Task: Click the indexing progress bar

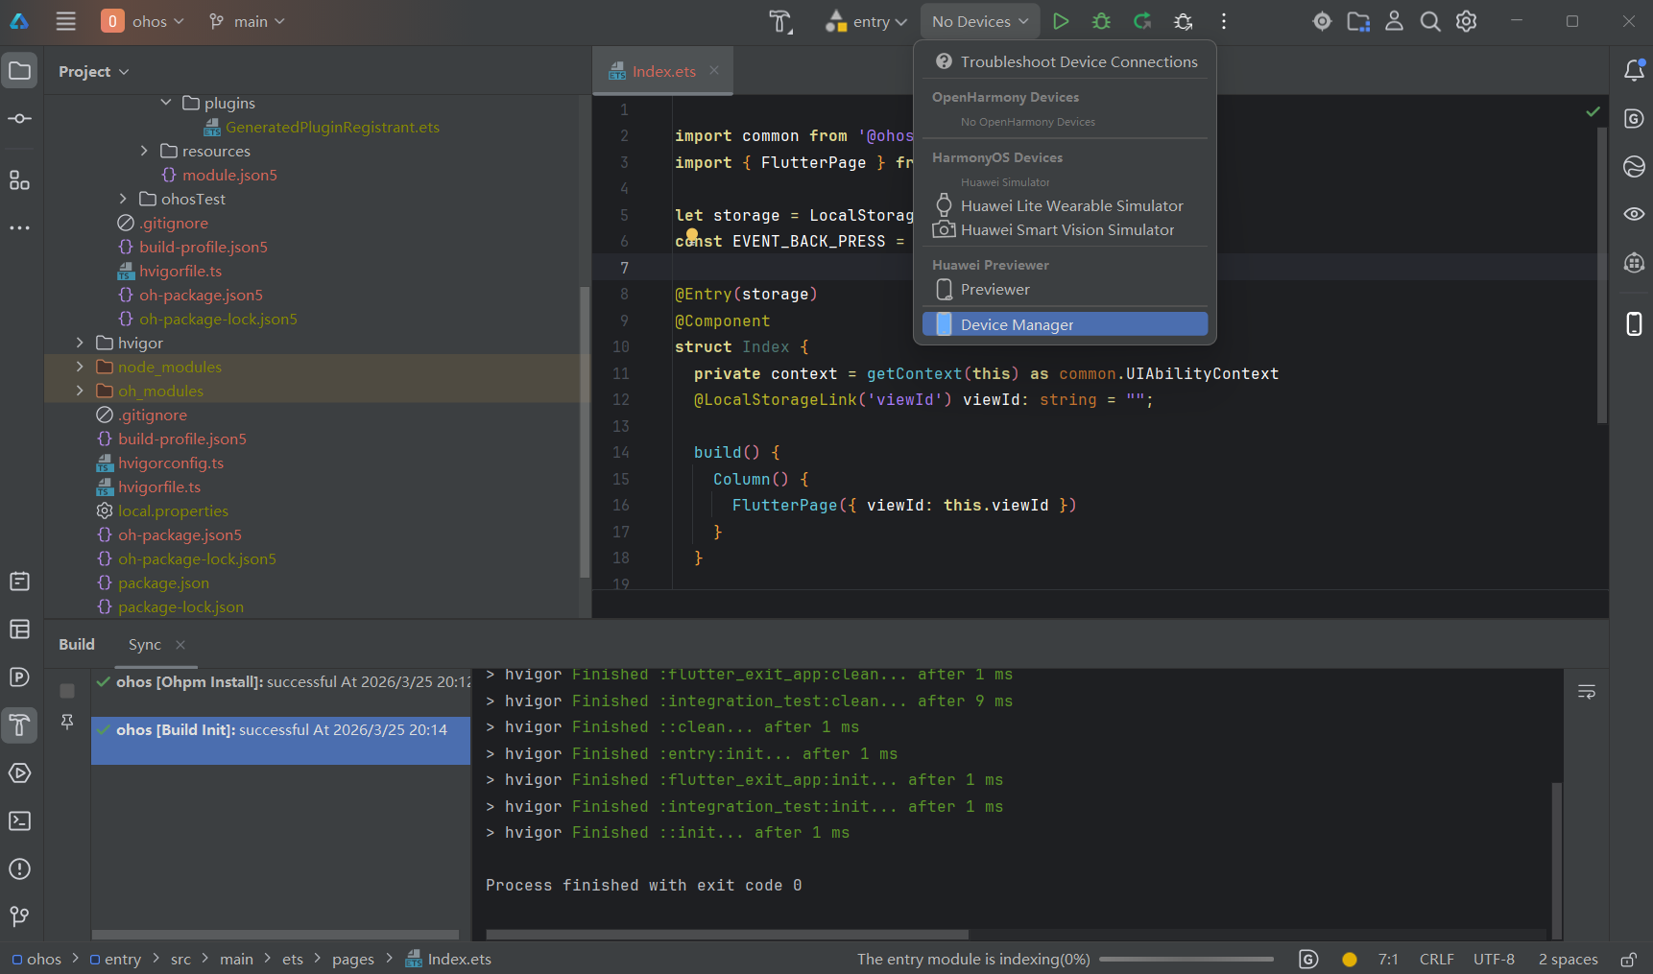Action: pyautogui.click(x=1186, y=959)
